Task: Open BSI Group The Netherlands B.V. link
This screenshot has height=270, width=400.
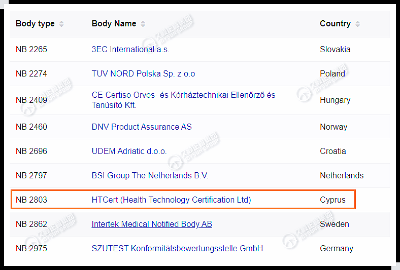Action: [x=150, y=176]
